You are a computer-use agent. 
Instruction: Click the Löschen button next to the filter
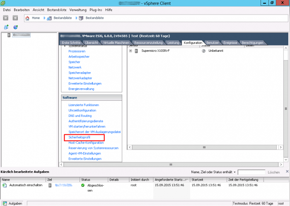274,172
